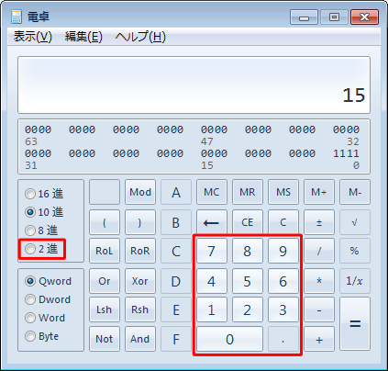
Task: Click the M+ memory add button
Action: 319,192
